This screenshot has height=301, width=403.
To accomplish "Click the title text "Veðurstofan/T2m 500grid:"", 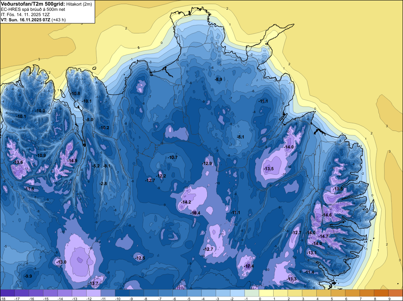I will (x=33, y=4).
